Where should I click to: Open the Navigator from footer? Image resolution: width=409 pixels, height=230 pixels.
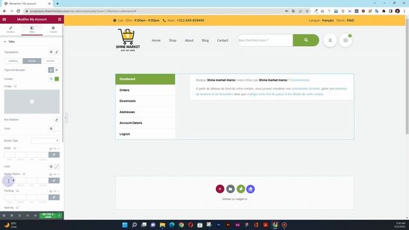[x=12, y=216]
